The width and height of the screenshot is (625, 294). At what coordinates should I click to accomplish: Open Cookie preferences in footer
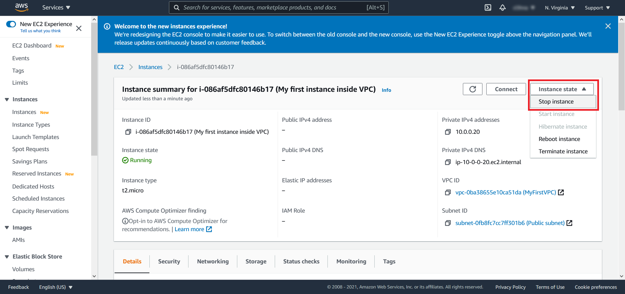point(596,287)
